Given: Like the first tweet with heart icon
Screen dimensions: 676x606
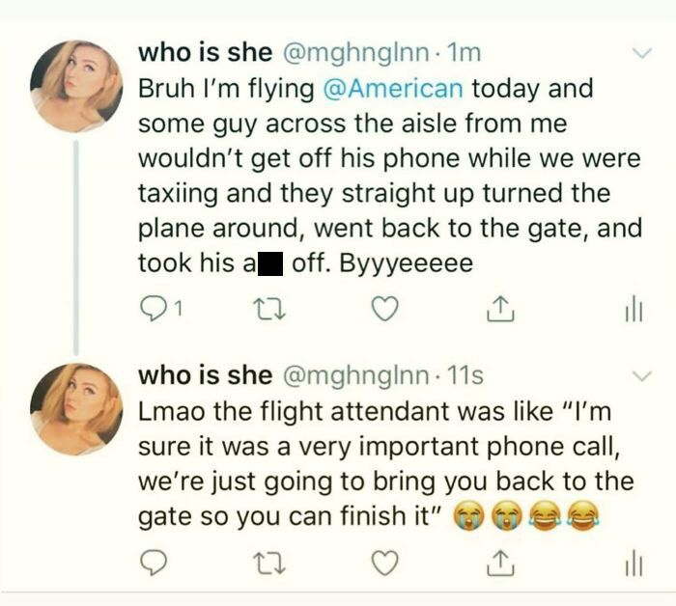Looking at the screenshot, I should tap(384, 309).
